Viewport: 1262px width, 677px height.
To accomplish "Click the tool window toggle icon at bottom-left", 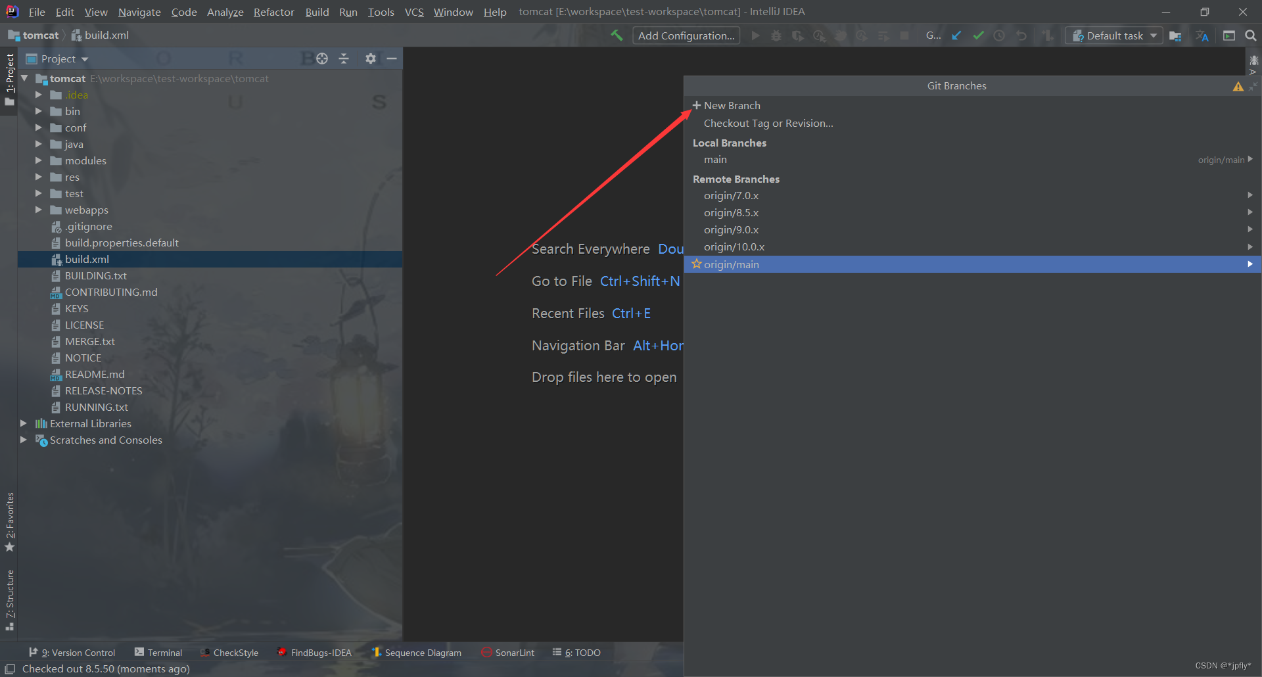I will pyautogui.click(x=10, y=668).
